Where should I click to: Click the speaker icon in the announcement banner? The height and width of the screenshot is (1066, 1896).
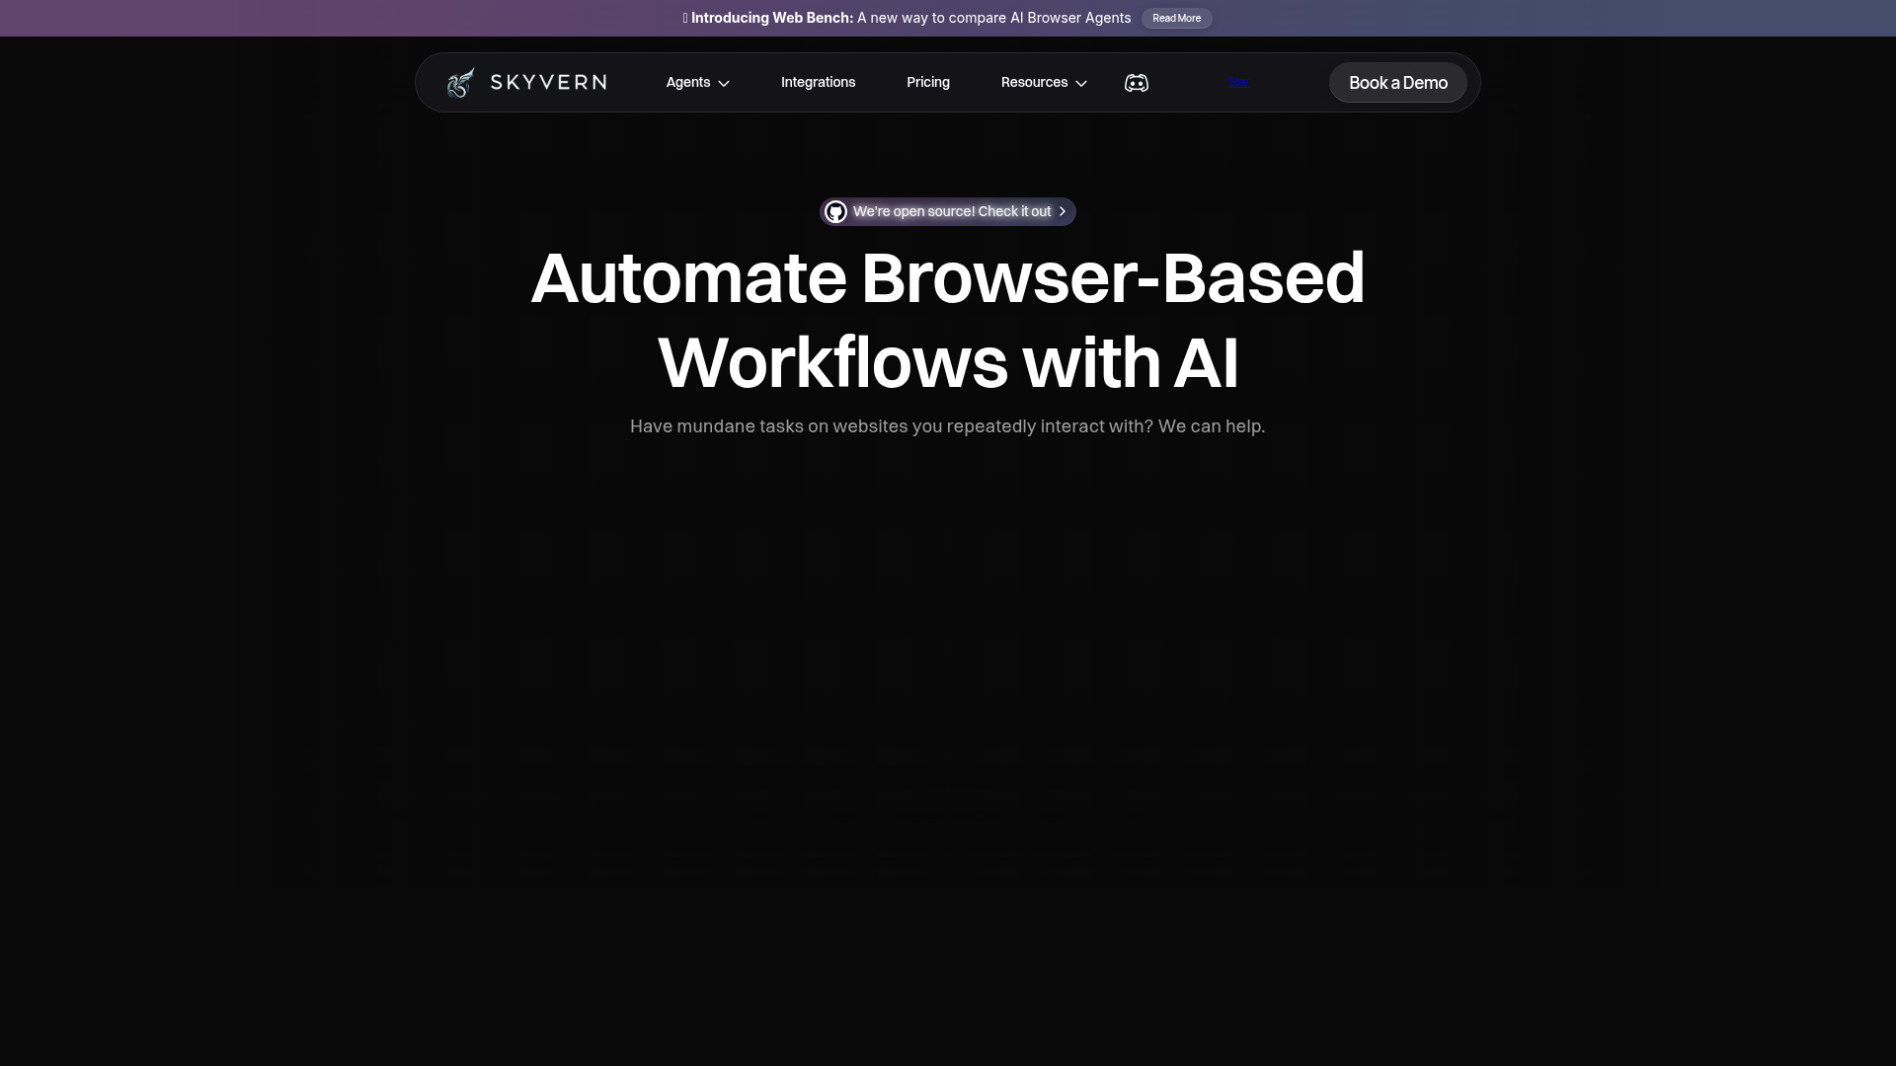(683, 18)
